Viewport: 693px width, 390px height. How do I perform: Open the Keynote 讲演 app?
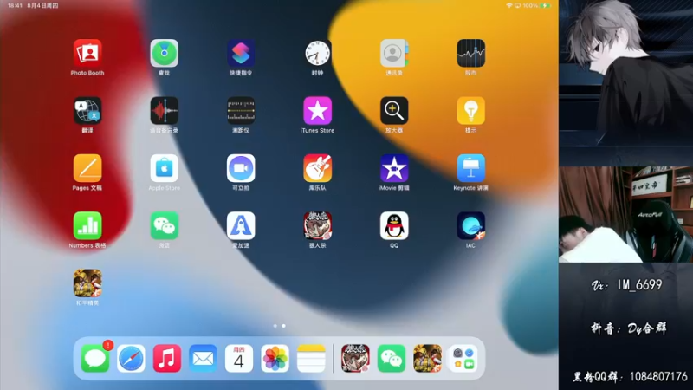(x=470, y=168)
